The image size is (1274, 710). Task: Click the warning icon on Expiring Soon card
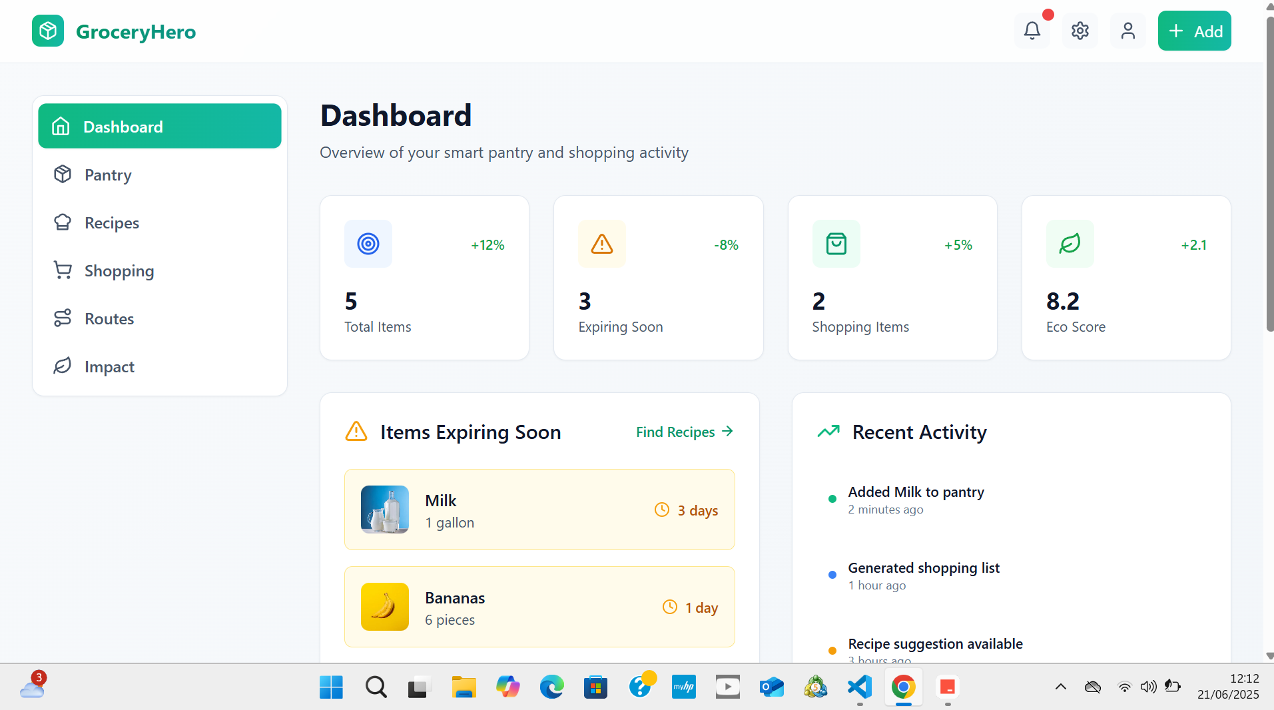tap(601, 244)
